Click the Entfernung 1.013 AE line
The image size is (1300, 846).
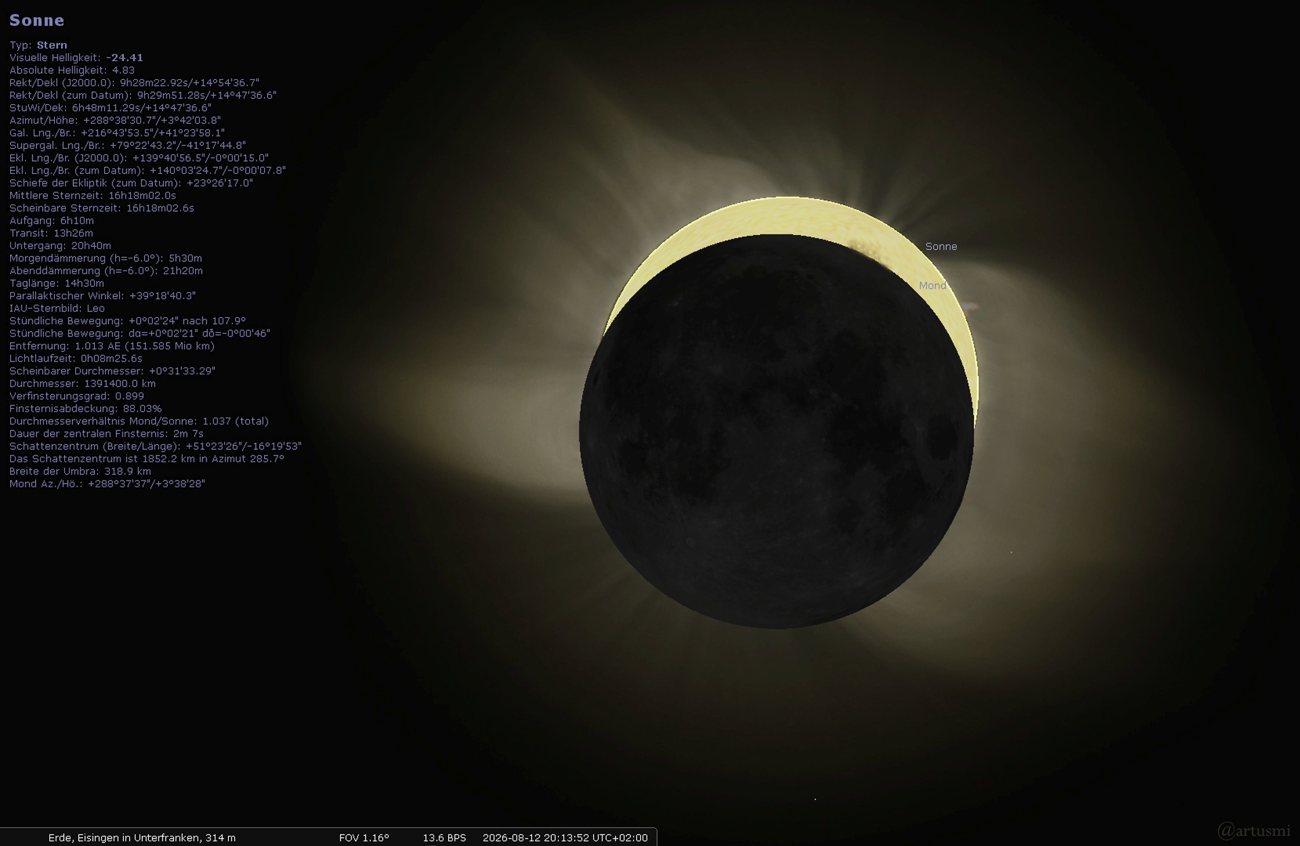pyautogui.click(x=112, y=346)
